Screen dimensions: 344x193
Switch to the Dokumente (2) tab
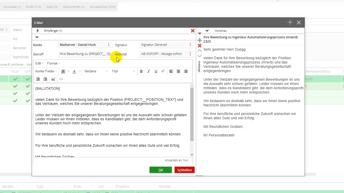74,7
